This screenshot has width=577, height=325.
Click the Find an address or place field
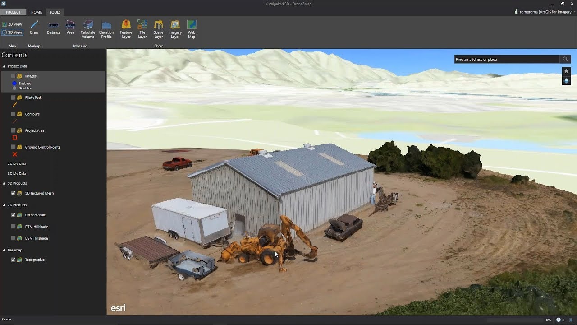coord(507,59)
